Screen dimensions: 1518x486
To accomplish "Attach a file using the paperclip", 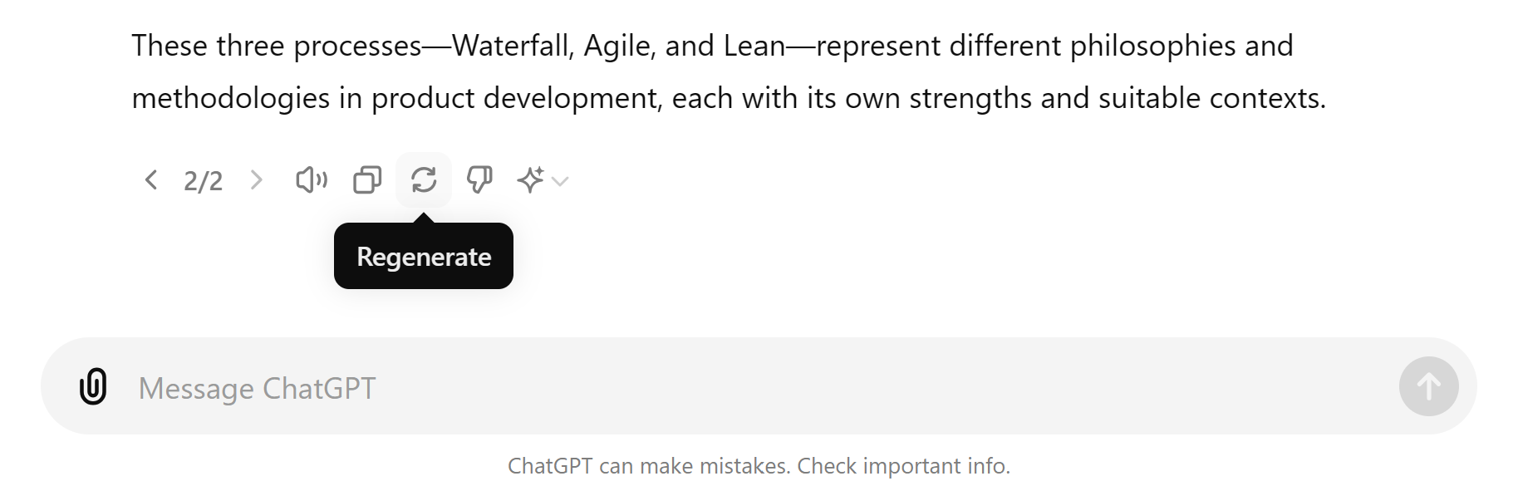I will 91,387.
